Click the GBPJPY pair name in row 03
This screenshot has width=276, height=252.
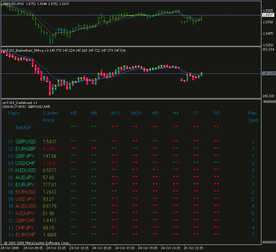(25, 156)
